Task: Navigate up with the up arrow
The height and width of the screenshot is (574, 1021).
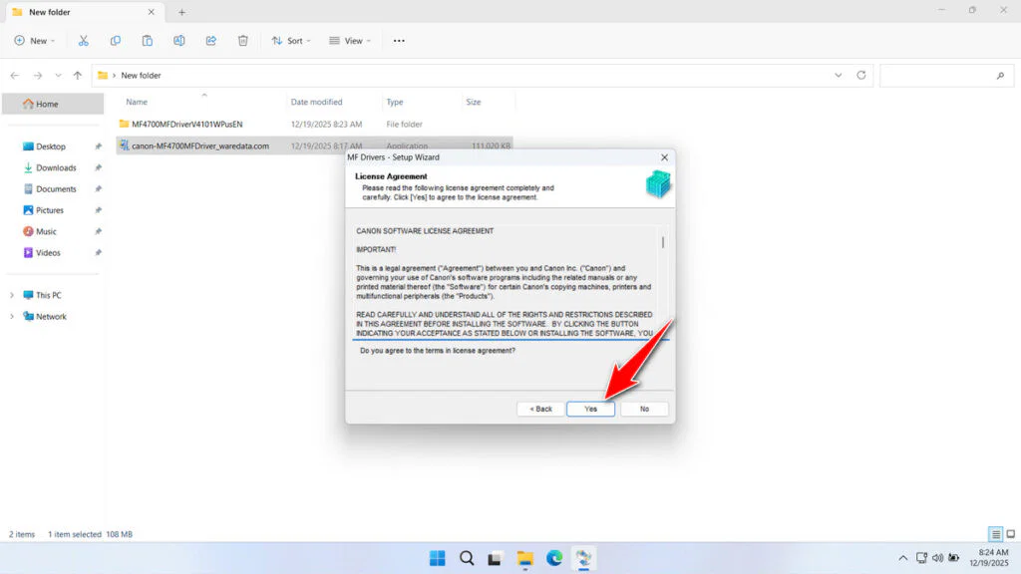Action: click(x=78, y=75)
